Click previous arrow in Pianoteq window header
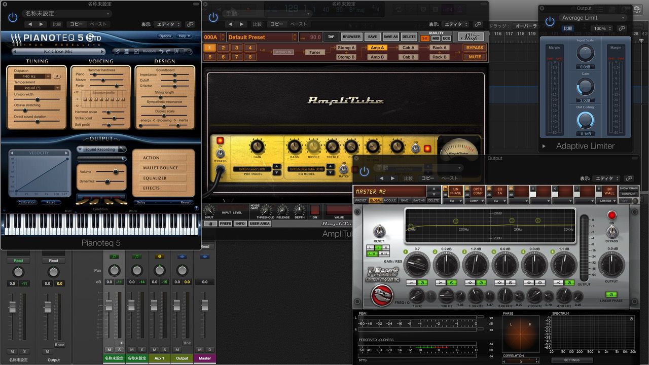This screenshot has height=365, width=649. 29,24
